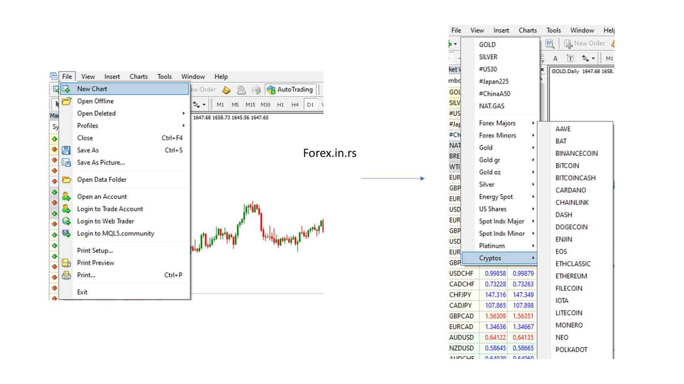The image size is (684, 384).
Task: Click the Login to MQL5.community icon
Action: point(66,234)
